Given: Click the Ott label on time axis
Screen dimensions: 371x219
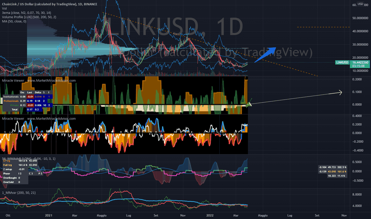Looking at the screenshot, I should click(8, 215).
